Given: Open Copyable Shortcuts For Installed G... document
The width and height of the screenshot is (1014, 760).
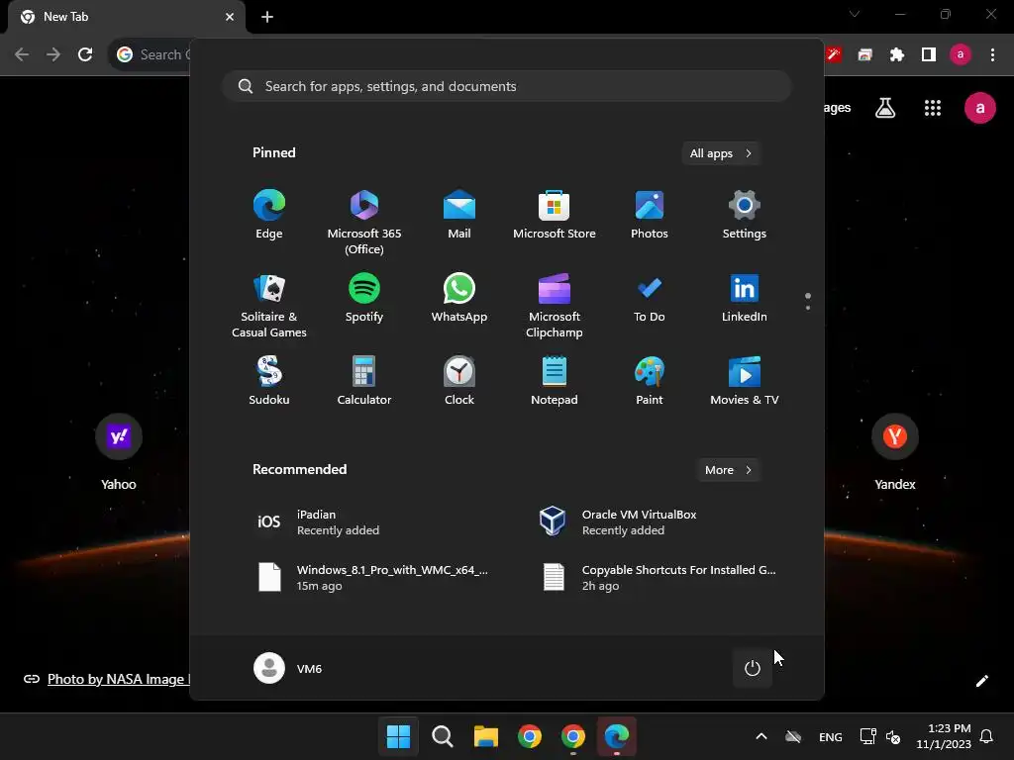Looking at the screenshot, I should click(x=659, y=578).
